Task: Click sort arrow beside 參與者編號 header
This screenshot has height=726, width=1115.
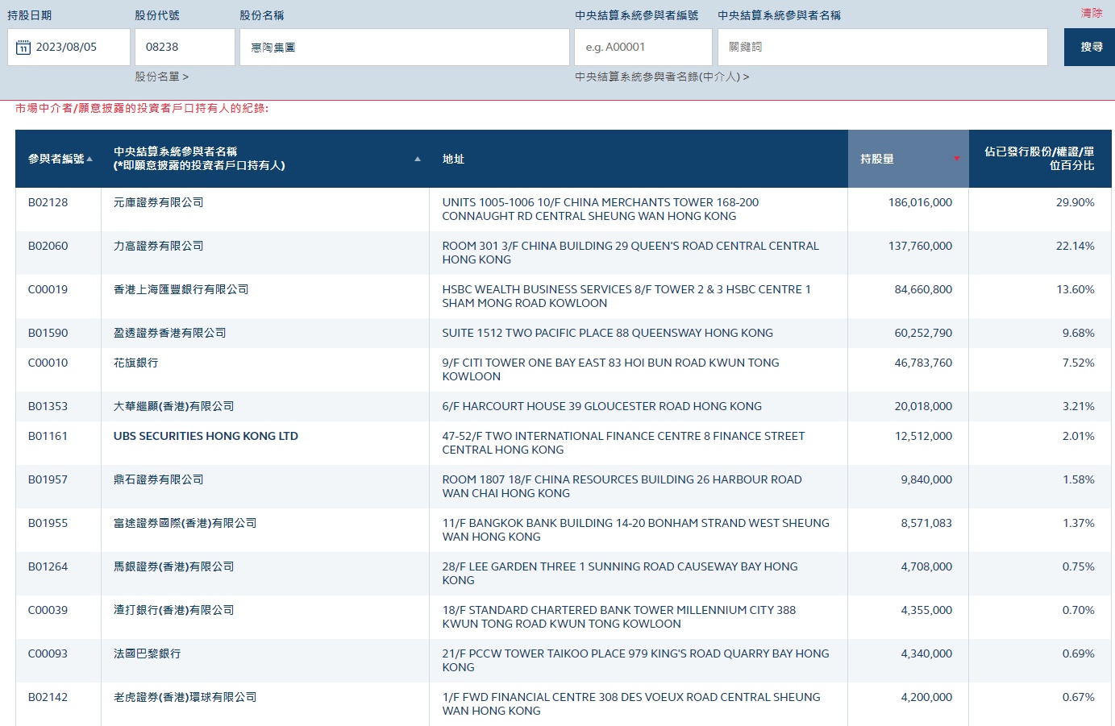Action: (x=89, y=159)
